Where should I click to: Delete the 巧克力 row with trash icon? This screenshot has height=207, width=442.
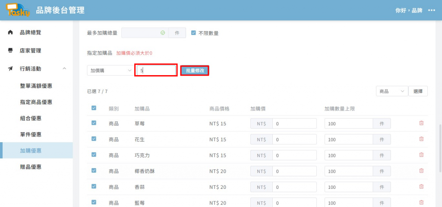(x=421, y=155)
